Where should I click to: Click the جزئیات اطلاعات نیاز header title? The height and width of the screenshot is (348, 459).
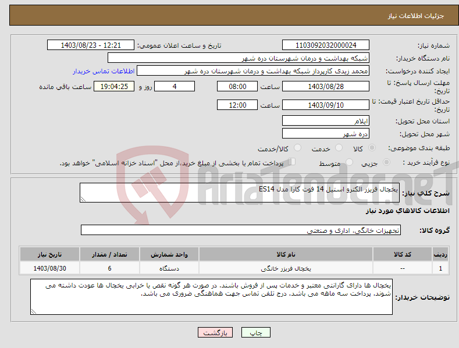tap(416, 16)
